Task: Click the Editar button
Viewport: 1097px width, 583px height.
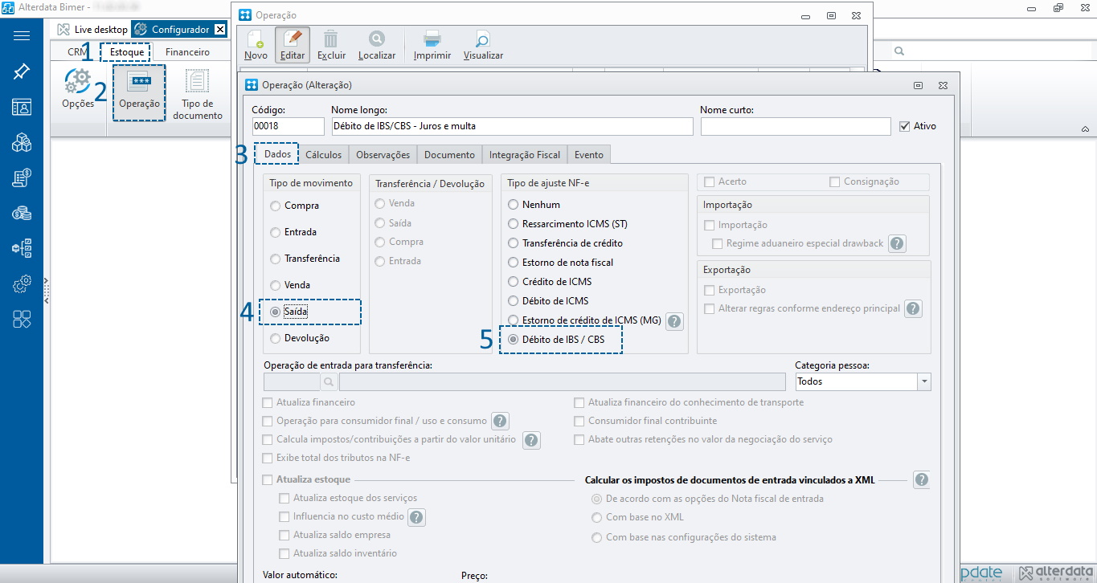Action: (x=293, y=45)
